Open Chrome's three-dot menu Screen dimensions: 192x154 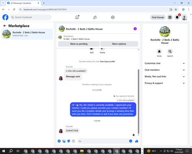(189, 10)
